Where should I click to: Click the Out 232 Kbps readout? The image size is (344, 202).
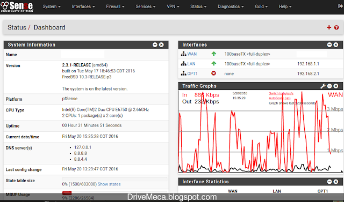200,102
